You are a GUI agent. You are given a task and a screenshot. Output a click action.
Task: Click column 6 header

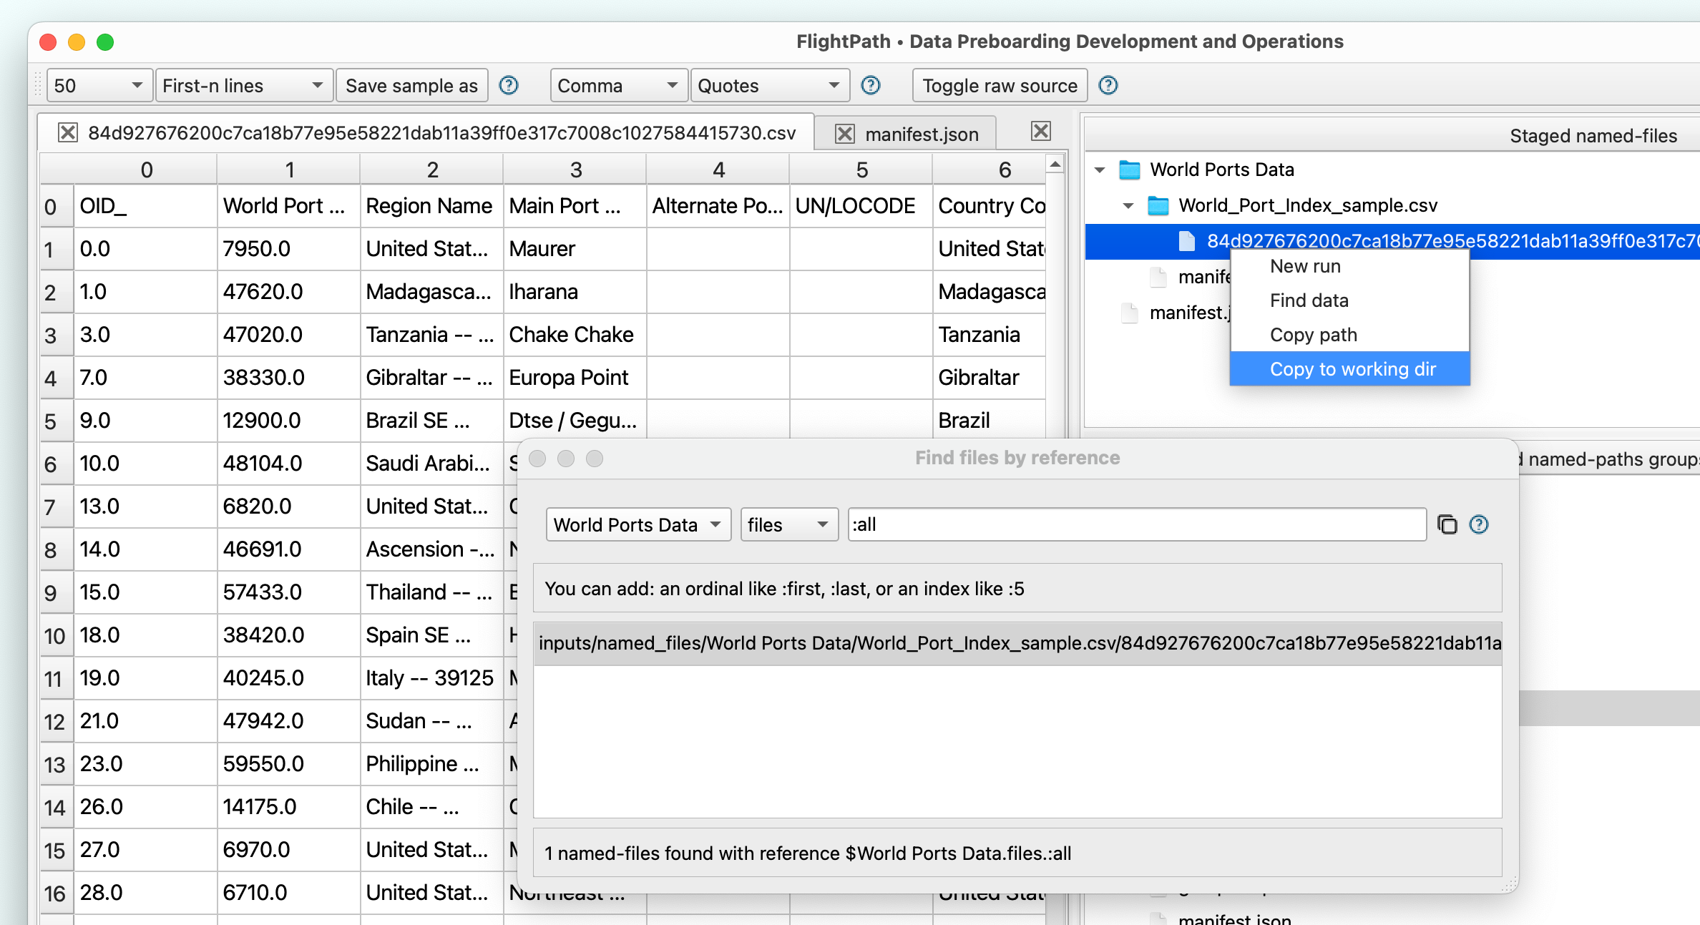(990, 170)
